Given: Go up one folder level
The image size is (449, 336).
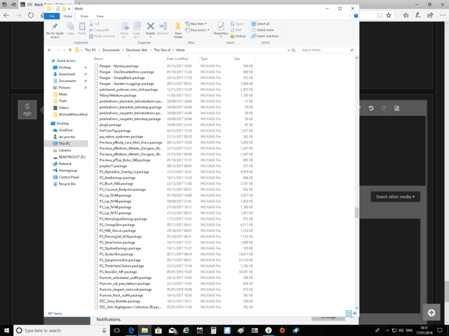Looking at the screenshot, I should (70, 50).
